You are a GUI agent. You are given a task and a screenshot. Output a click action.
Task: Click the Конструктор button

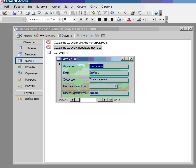[44, 36]
